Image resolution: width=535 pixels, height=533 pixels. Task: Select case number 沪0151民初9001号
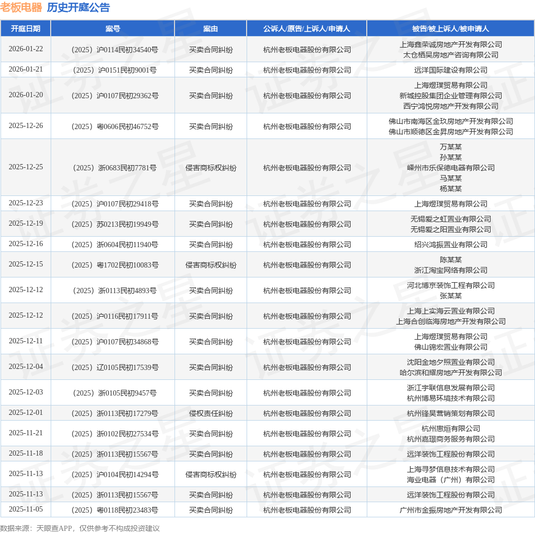pyautogui.click(x=114, y=71)
